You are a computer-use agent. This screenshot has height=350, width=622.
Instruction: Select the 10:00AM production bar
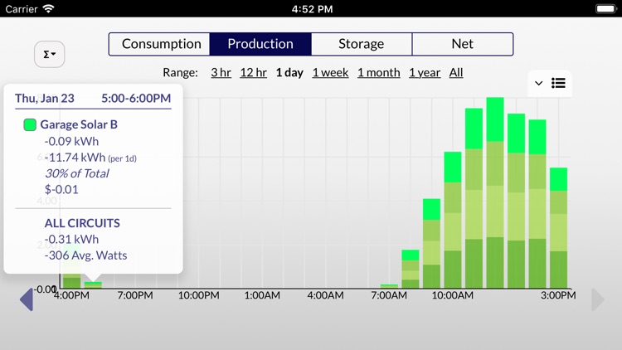coord(453,221)
